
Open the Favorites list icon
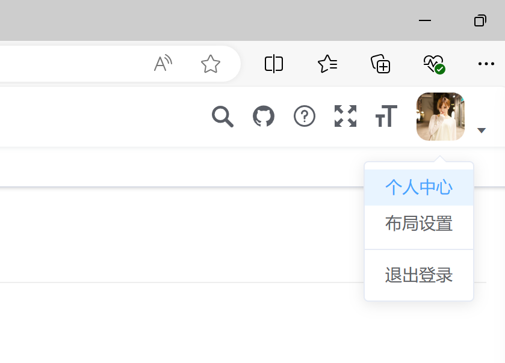tap(327, 64)
